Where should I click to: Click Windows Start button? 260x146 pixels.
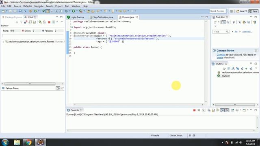[5, 142]
